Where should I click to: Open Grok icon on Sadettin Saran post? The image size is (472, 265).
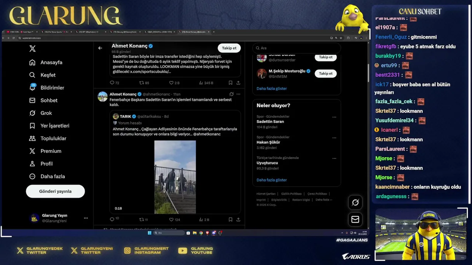click(231, 94)
